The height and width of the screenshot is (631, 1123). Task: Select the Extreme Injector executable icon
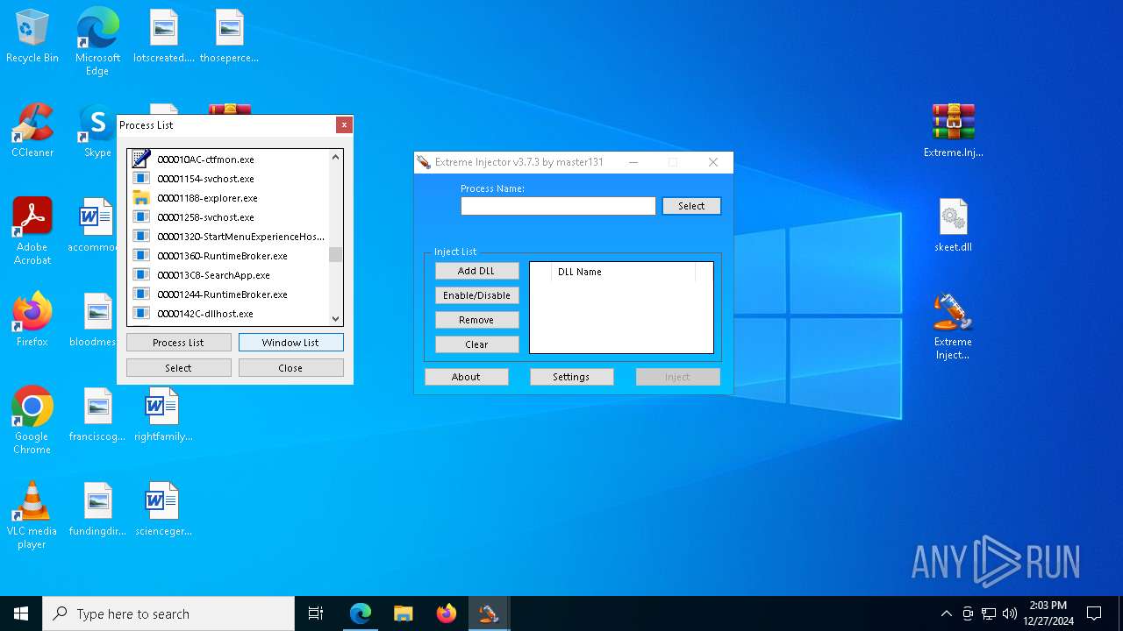(954, 326)
